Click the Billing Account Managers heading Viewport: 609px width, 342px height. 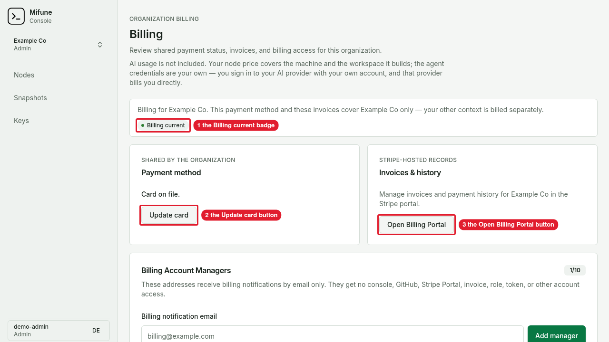pyautogui.click(x=186, y=270)
